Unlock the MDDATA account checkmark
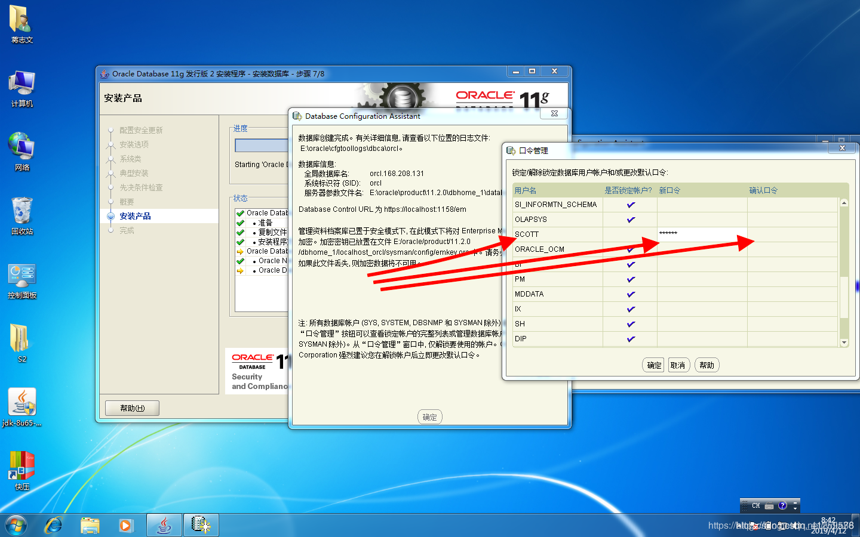The height and width of the screenshot is (537, 860). [630, 294]
